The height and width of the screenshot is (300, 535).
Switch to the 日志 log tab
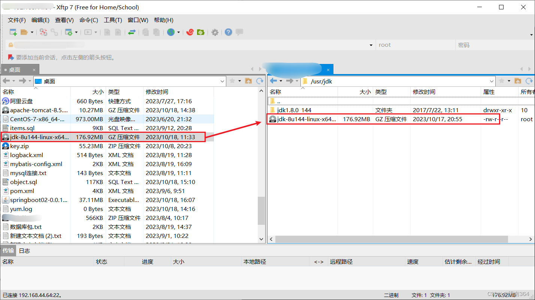point(24,251)
